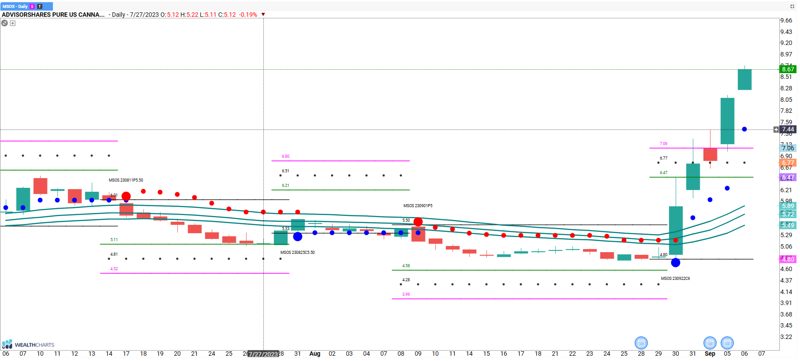
Task: Click the green 8.67 last price label
Action: coord(788,69)
